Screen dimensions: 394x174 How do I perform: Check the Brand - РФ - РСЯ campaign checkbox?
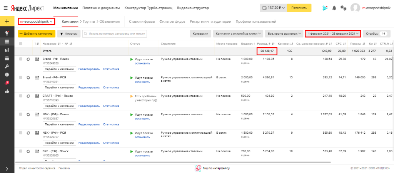pyautogui.click(x=21, y=78)
